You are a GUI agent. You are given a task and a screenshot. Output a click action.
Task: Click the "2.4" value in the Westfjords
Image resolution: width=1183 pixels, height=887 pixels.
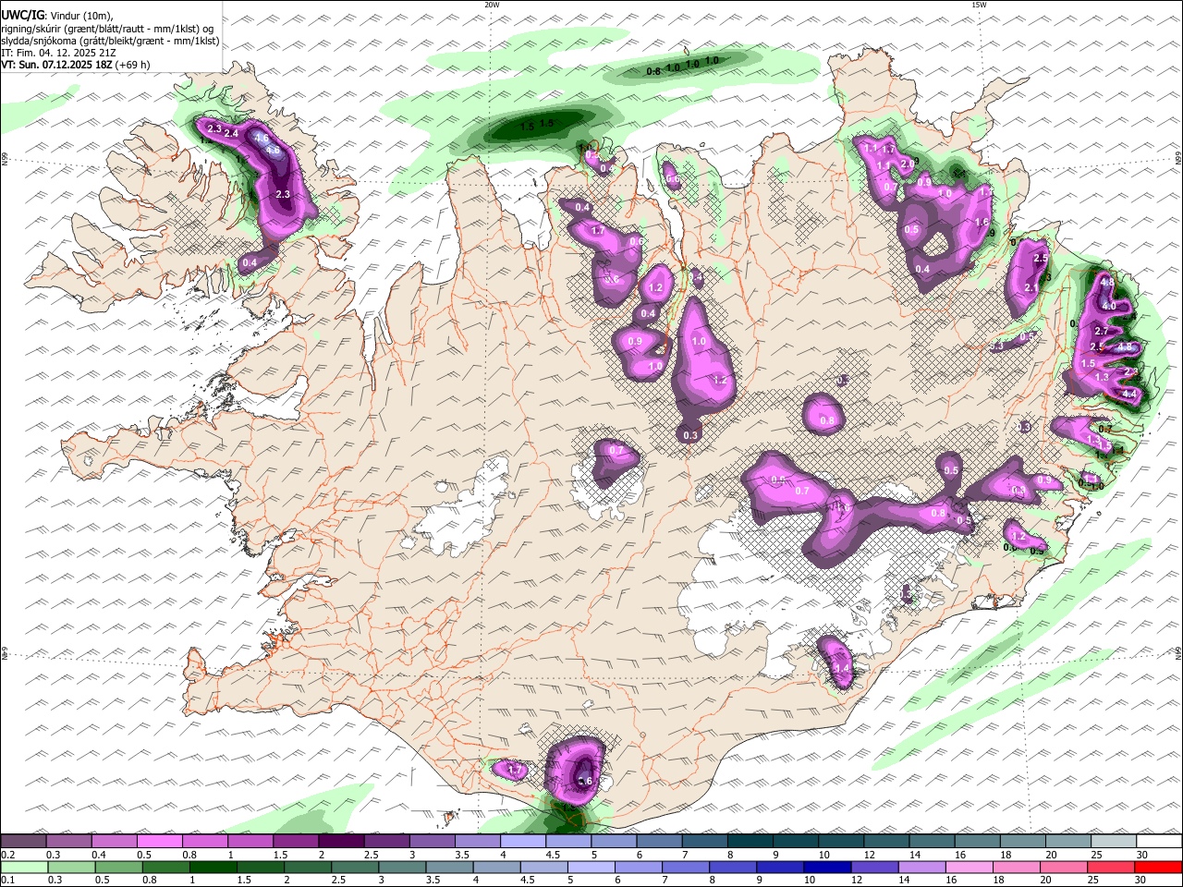coord(232,134)
